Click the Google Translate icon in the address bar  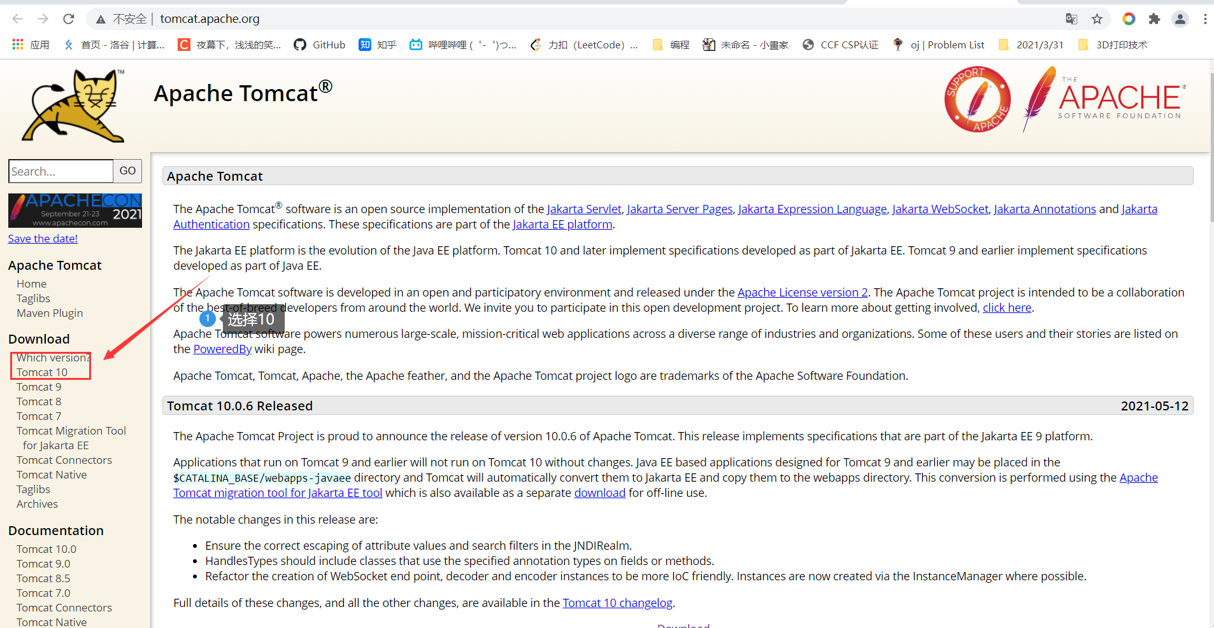(x=1071, y=18)
